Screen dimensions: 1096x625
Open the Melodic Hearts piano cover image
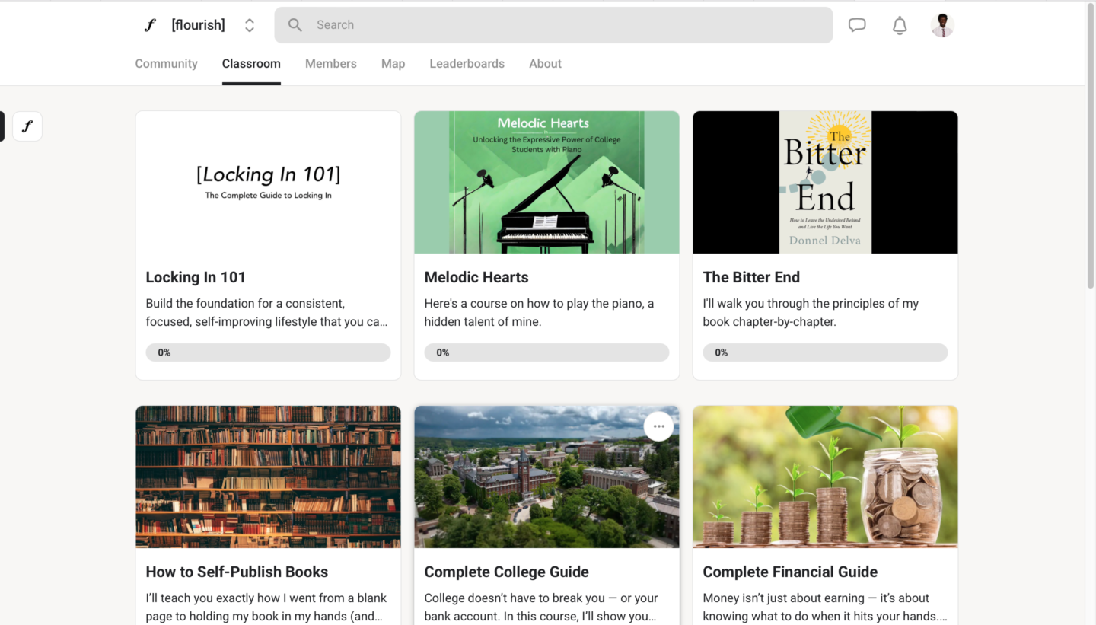tap(546, 183)
